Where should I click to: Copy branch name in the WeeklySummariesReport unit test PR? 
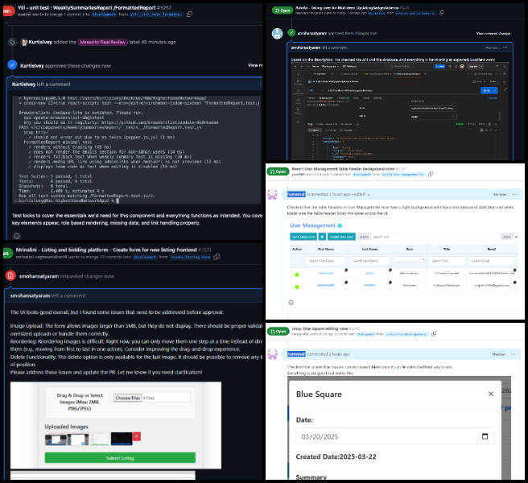coord(190,14)
